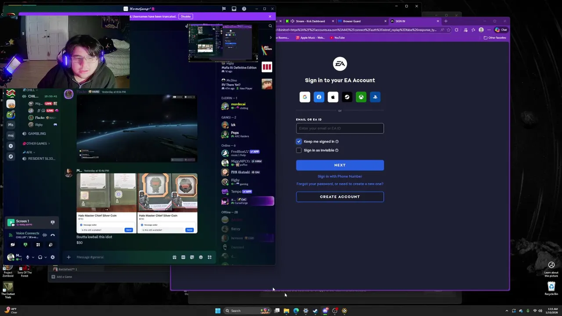The width and height of the screenshot is (562, 316).
Task: Open the upload plus button in chat
Action: click(68, 257)
